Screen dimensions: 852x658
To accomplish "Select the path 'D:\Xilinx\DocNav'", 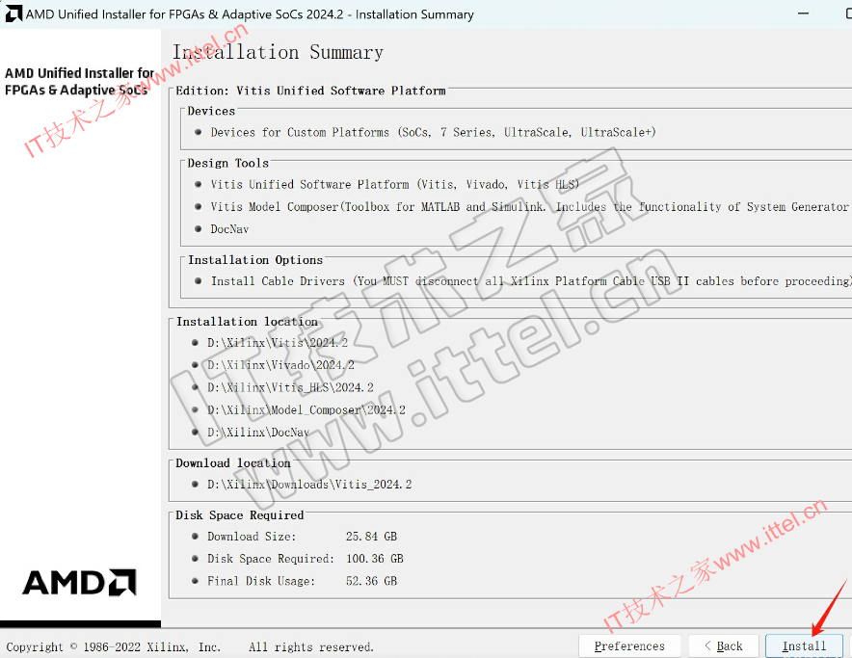I will tap(258, 432).
